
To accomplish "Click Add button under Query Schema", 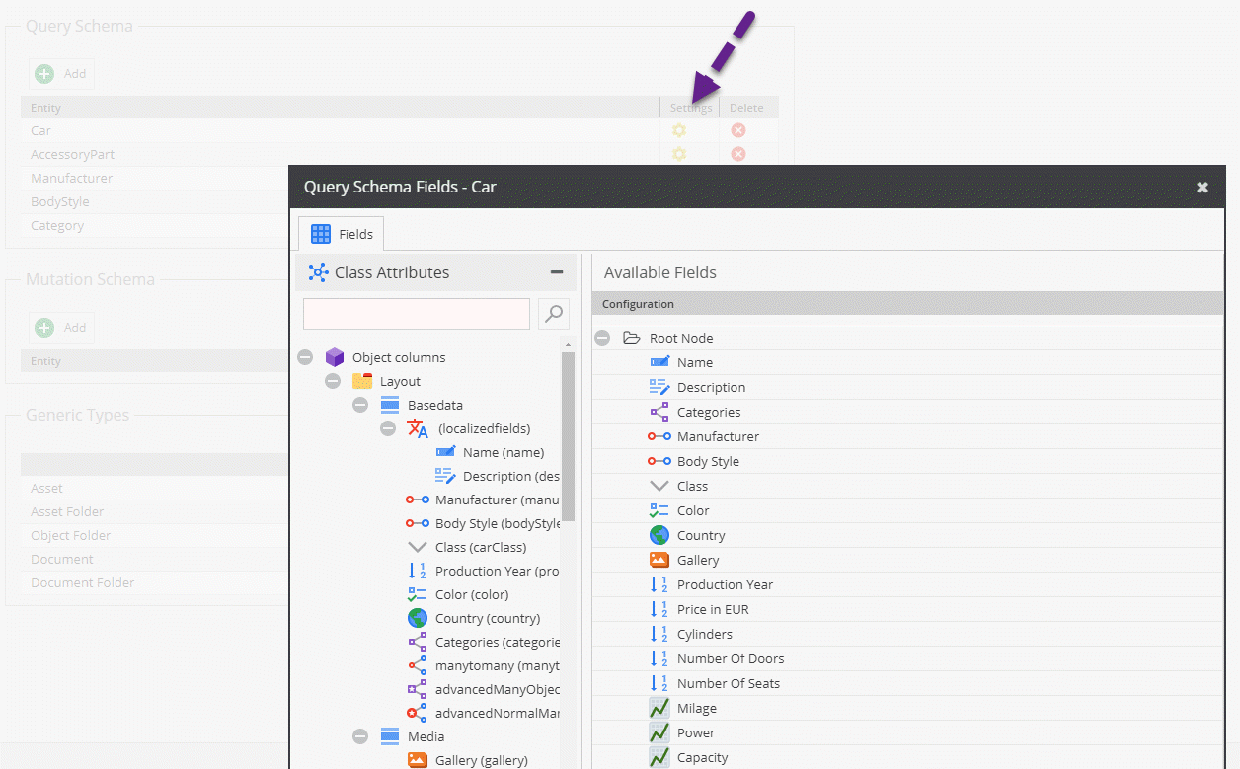I will tap(61, 73).
